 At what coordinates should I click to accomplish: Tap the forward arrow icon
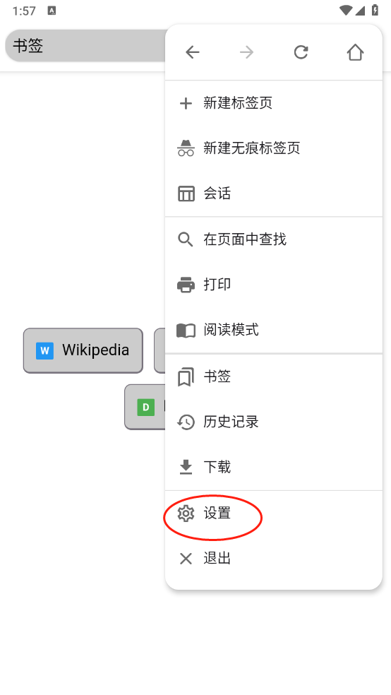[x=246, y=52]
